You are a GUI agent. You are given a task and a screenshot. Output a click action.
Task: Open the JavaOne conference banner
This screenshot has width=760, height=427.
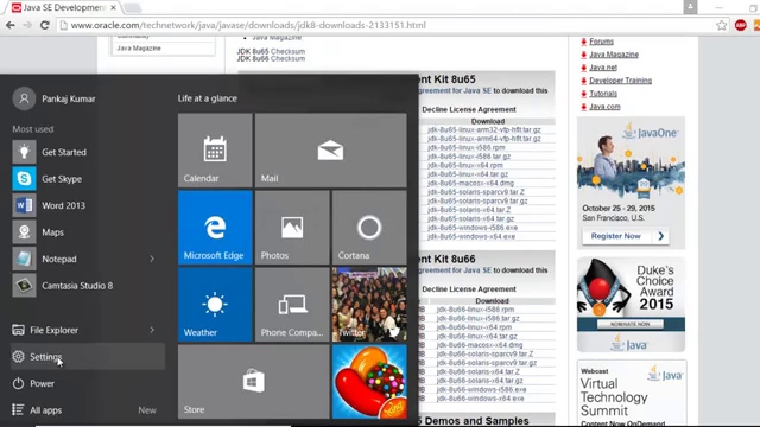pyautogui.click(x=631, y=183)
